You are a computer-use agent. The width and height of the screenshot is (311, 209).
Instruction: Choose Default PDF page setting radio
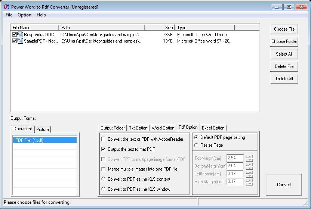[196, 137]
